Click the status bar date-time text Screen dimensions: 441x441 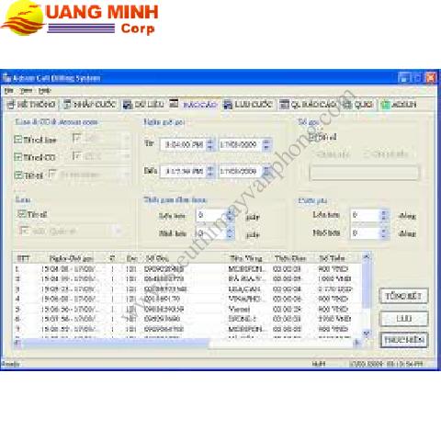[x=386, y=364]
